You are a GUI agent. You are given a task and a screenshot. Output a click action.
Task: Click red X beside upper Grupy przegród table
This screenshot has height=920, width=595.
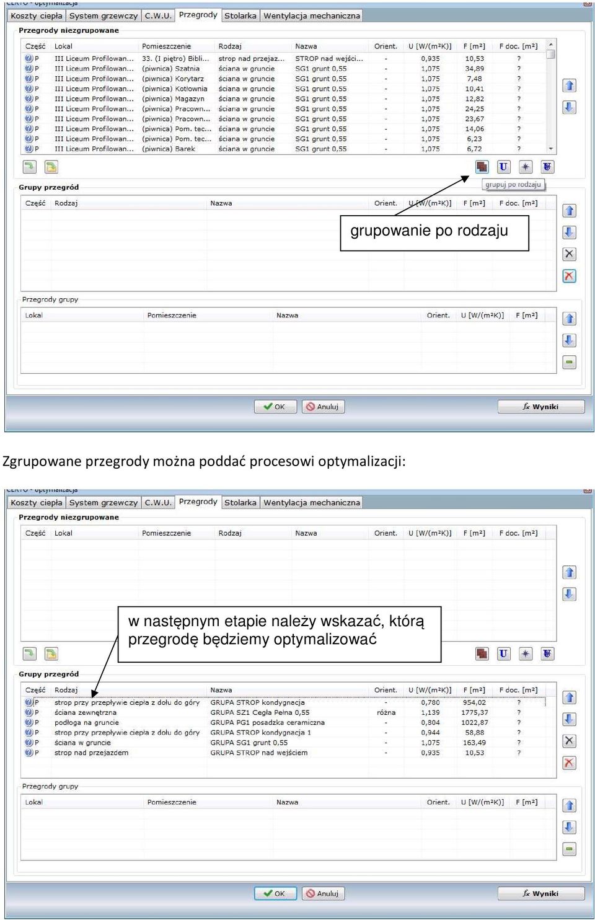[x=570, y=276]
